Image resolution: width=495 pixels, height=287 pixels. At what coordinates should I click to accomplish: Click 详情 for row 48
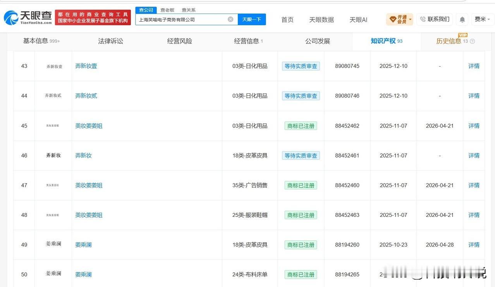click(x=474, y=215)
